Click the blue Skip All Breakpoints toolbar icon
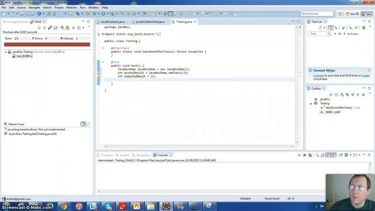This screenshot has width=375, height=211. point(122,14)
